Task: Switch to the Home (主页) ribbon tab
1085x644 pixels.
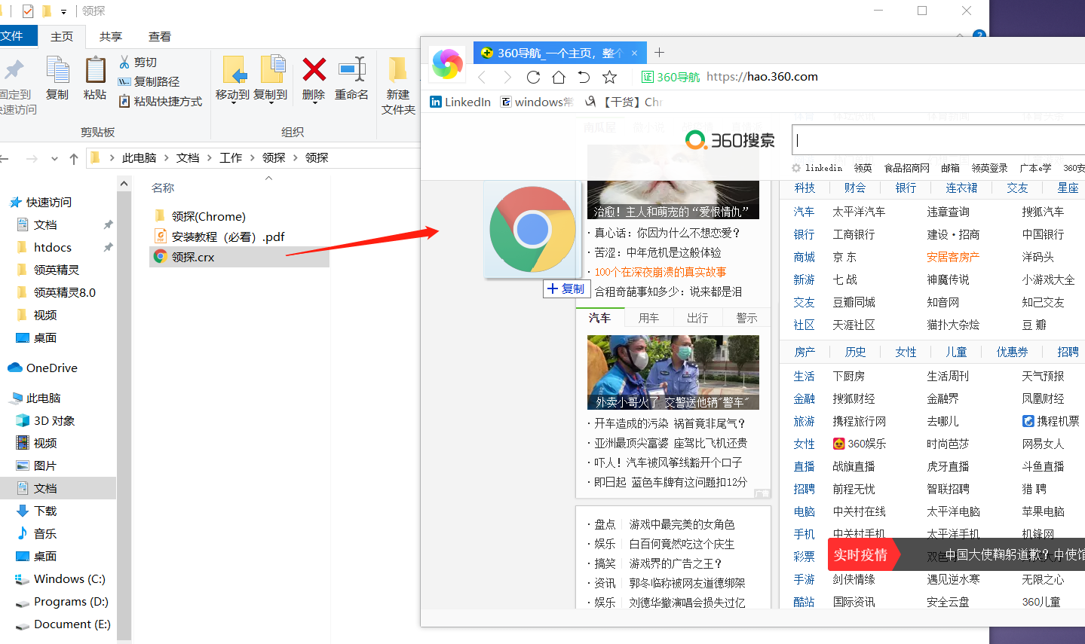Action: pyautogui.click(x=62, y=36)
